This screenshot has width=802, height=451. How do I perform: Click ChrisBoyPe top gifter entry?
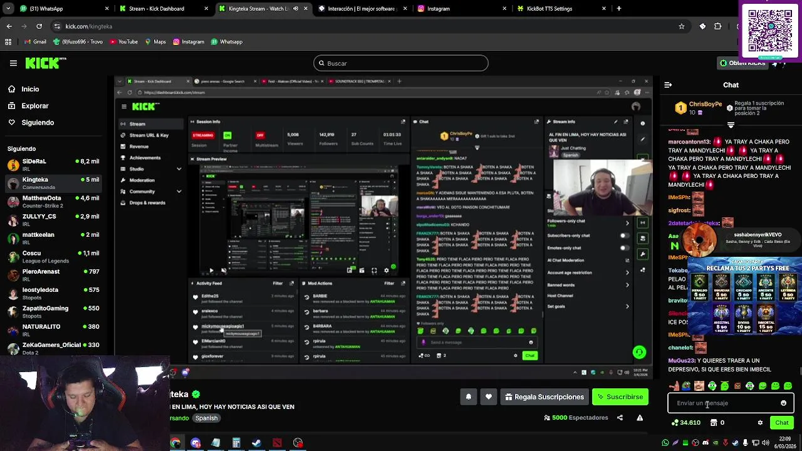pos(699,108)
